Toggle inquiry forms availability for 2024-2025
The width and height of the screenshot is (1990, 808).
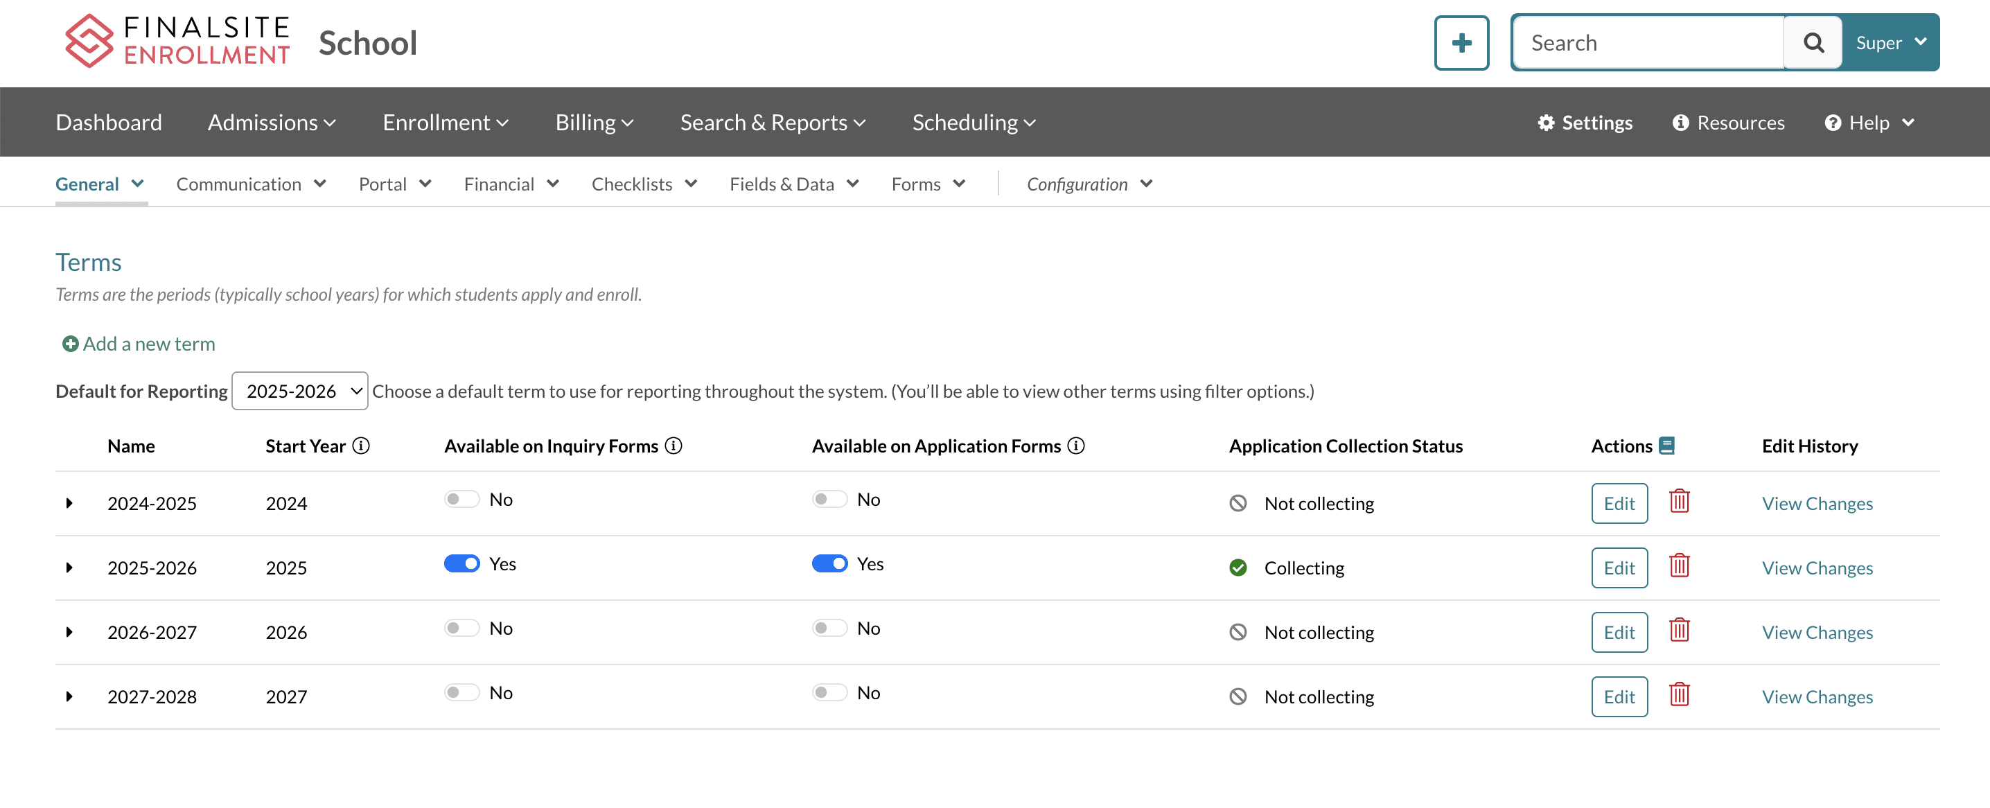point(461,499)
